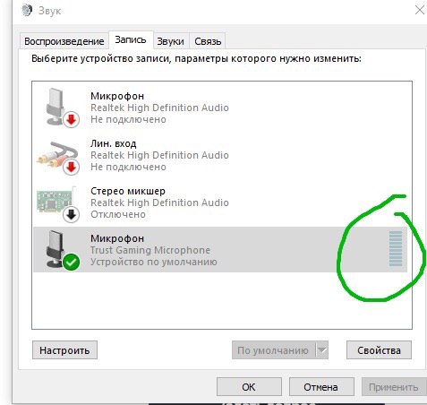Click the Устройство по умолчанию status text
Screen dimensions: 427x405
coord(154,262)
